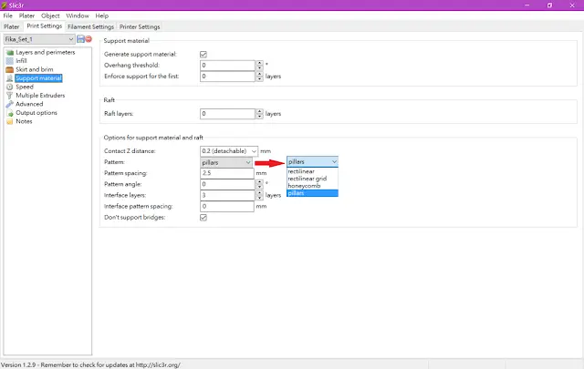Click the Raft layers input field
Image resolution: width=584 pixels, height=369 pixels.
227,114
